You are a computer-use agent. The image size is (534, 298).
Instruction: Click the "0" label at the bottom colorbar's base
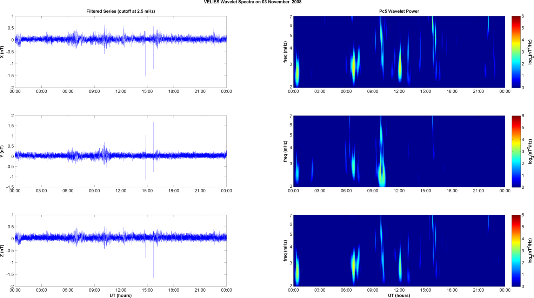coord(523,286)
